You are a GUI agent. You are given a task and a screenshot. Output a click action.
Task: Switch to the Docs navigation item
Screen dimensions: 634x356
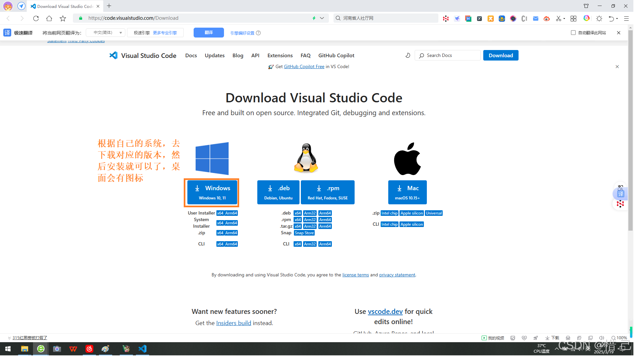pyautogui.click(x=191, y=55)
